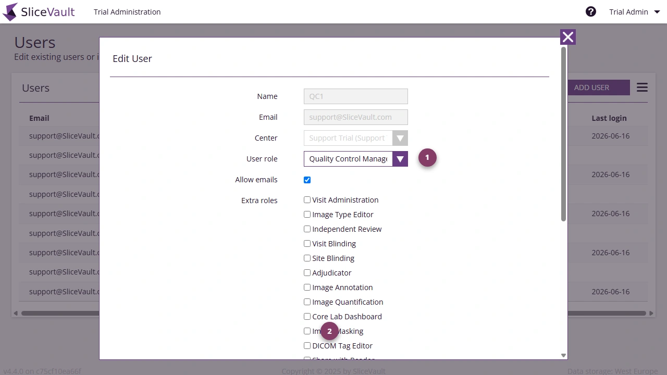Viewport: 667px width, 375px height.
Task: Click the table's right scroll arrow
Action: 651,313
